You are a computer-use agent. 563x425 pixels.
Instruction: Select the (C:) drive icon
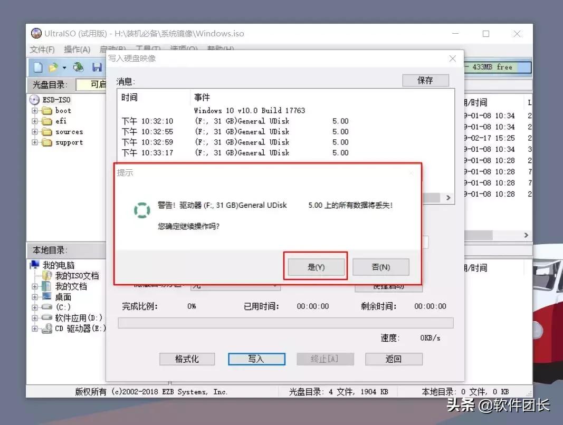coord(45,307)
